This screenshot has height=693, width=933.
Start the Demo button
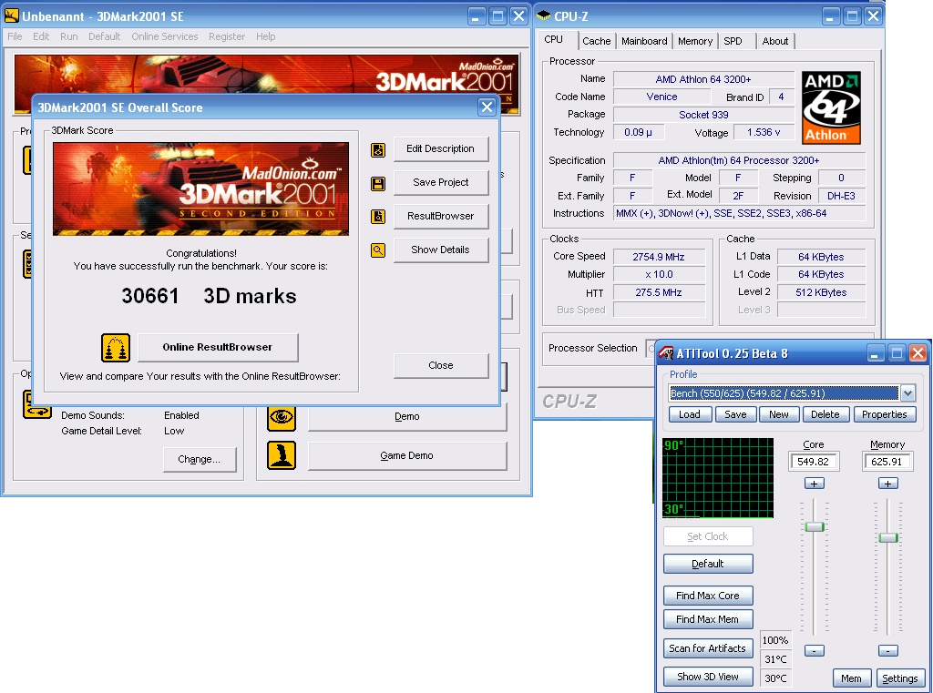[x=407, y=416]
